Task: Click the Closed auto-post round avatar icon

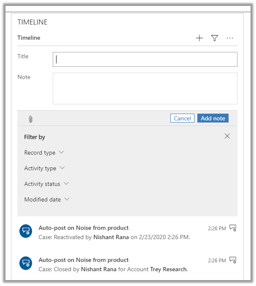Action: pos(26,263)
